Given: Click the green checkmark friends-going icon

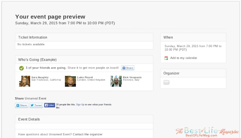Looking at the screenshot, I should (x=21, y=68).
